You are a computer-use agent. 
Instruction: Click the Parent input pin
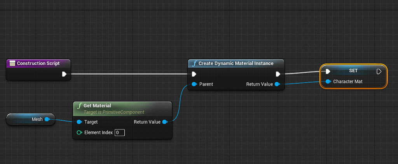tap(194, 84)
